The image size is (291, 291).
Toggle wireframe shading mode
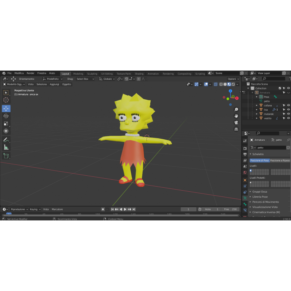[221, 84]
